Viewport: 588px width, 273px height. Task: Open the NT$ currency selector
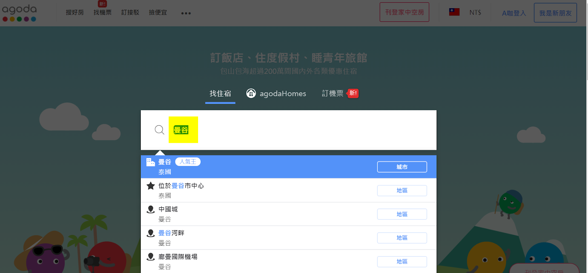pyautogui.click(x=475, y=12)
